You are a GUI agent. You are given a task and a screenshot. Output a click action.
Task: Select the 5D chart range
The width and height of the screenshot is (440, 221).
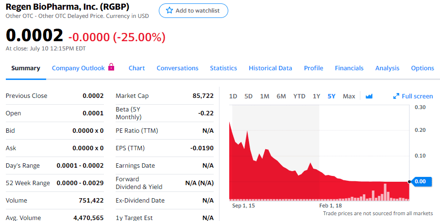click(x=248, y=96)
